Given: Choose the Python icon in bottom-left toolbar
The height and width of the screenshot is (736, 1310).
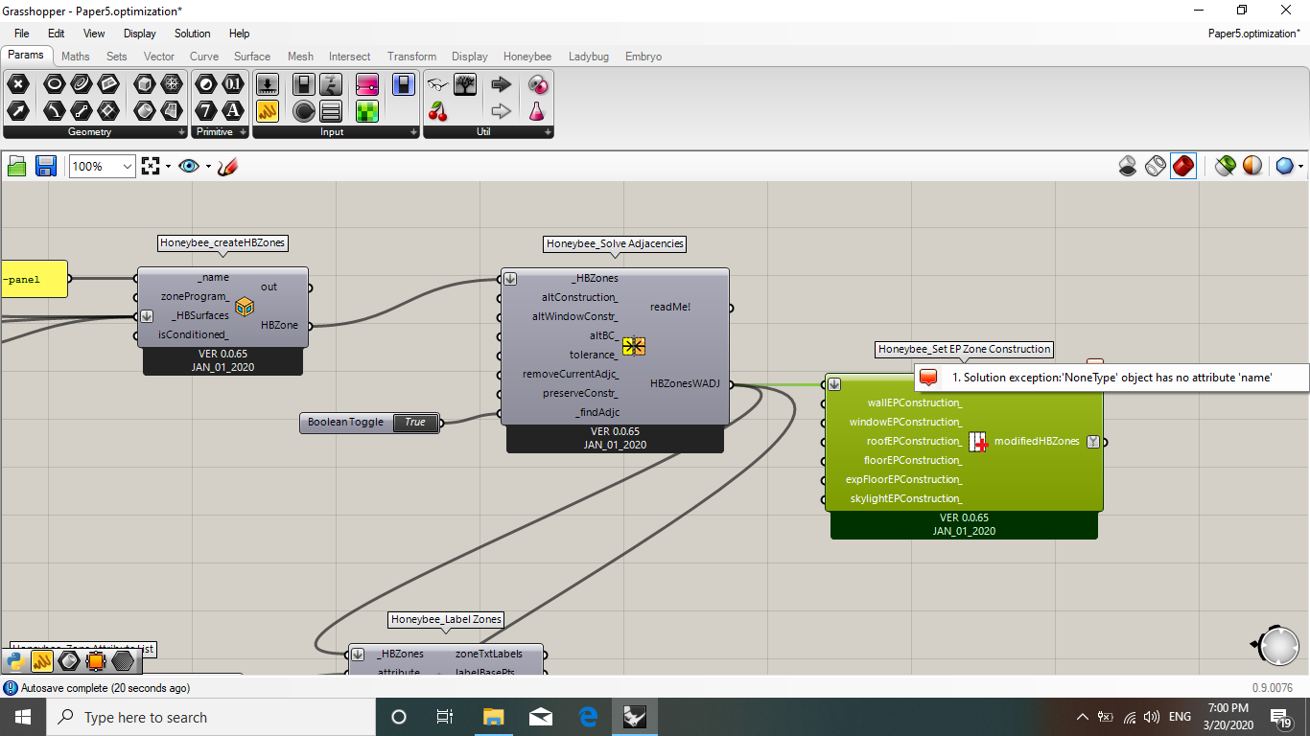Looking at the screenshot, I should tap(15, 660).
